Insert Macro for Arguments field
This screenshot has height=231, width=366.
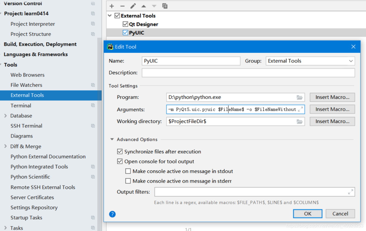click(x=332, y=109)
